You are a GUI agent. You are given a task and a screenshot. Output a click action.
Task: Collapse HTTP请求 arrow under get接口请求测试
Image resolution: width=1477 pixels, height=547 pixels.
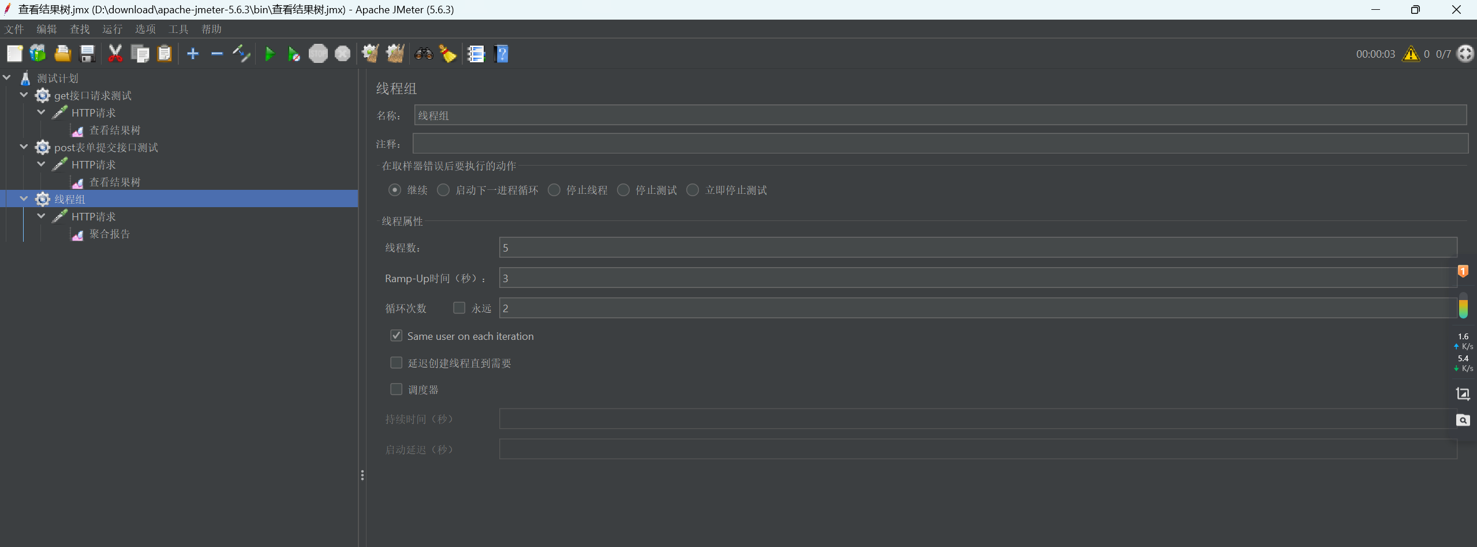(x=42, y=112)
